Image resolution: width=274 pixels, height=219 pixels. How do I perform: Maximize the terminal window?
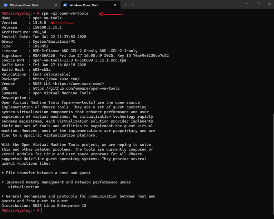pyautogui.click(x=258, y=4)
